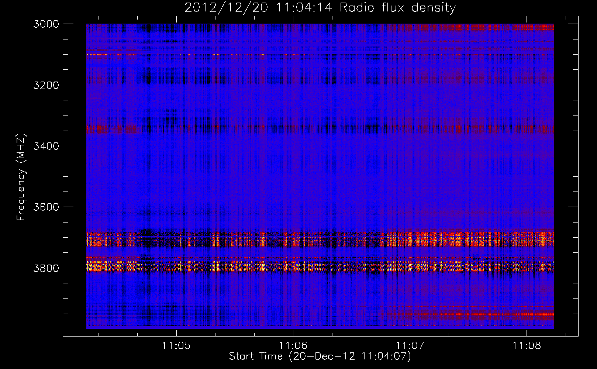This screenshot has width=597, height=369.
Task: Click the '11:05' time axis label
Action: tap(176, 345)
